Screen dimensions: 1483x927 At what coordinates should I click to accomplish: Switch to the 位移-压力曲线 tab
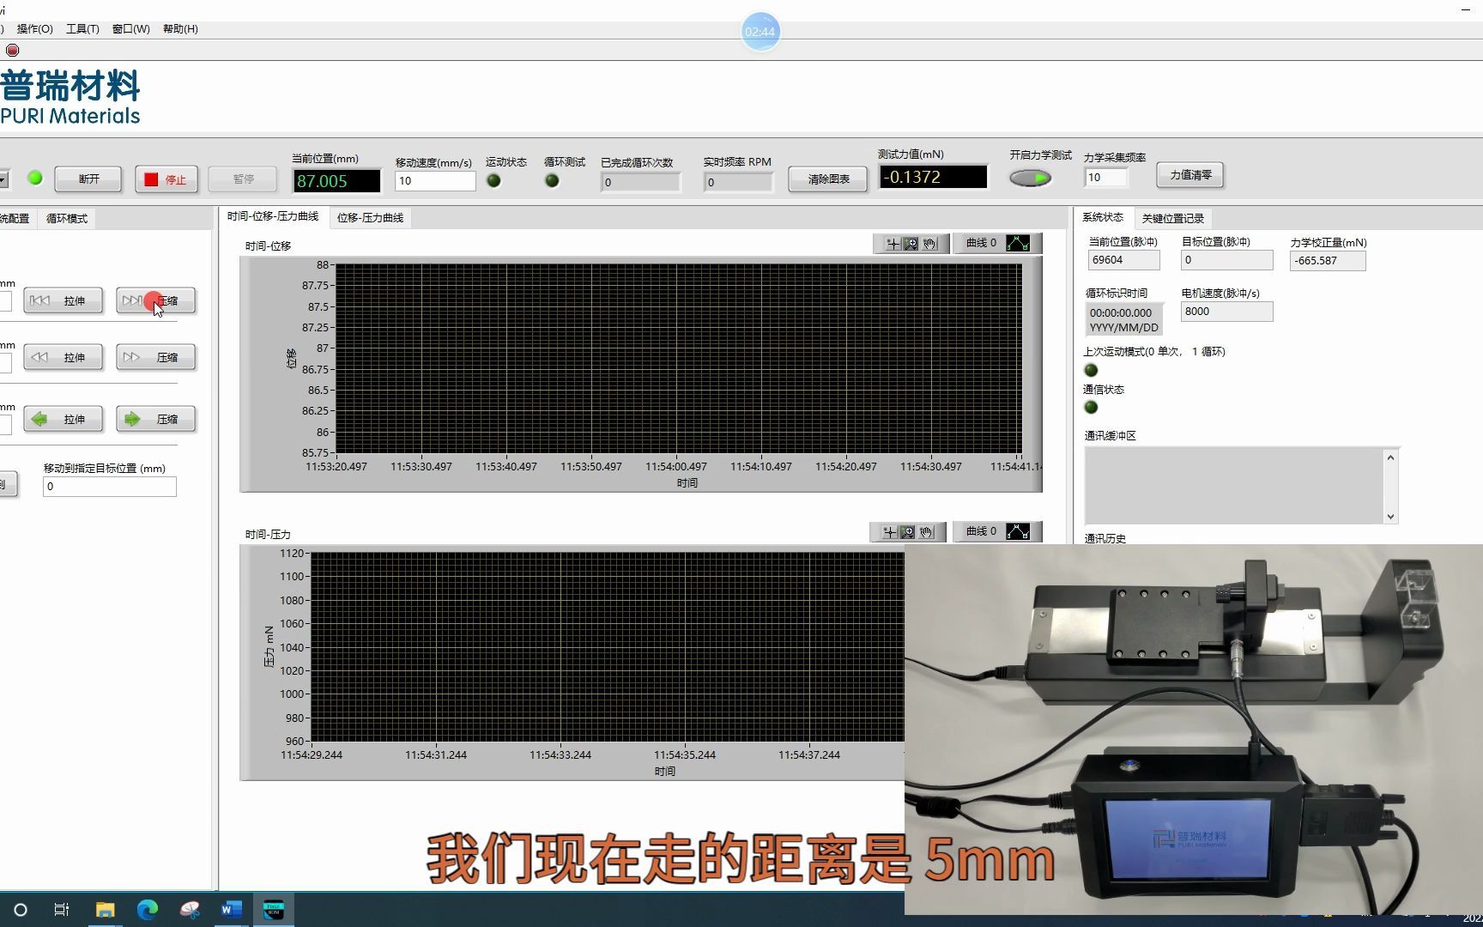tap(370, 217)
